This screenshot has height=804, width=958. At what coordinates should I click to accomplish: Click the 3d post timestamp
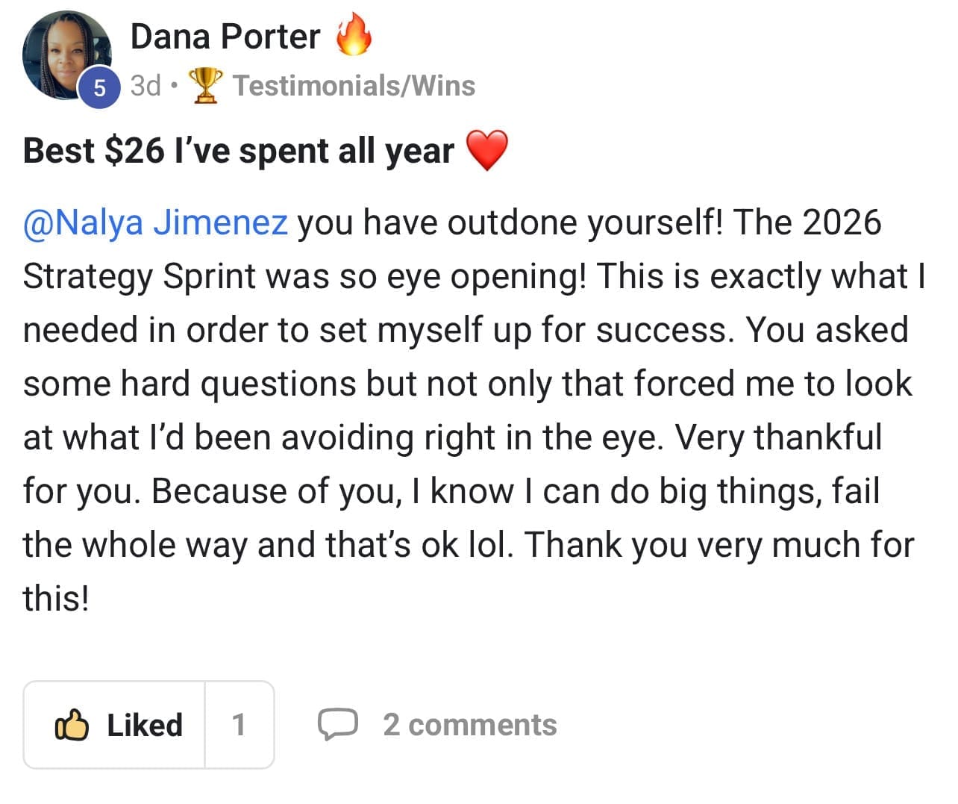pyautogui.click(x=145, y=85)
